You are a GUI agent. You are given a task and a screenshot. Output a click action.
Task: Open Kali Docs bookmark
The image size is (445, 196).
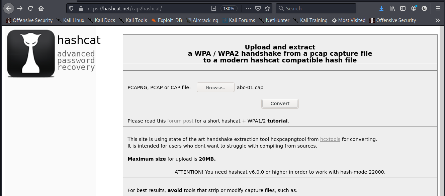pyautogui.click(x=102, y=20)
